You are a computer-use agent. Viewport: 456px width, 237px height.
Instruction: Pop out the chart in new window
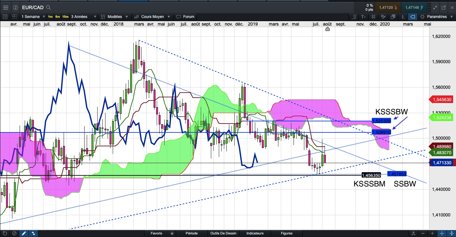pyautogui.click(x=443, y=7)
